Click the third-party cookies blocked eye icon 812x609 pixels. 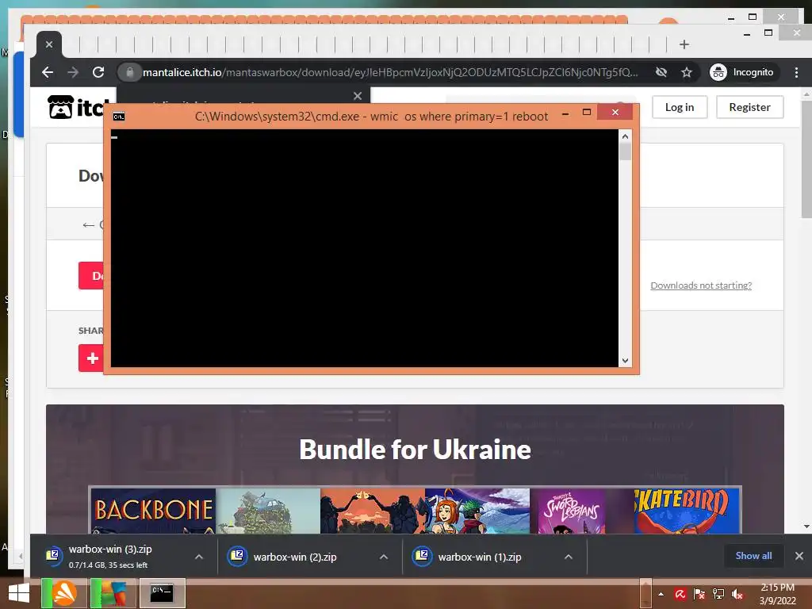pyautogui.click(x=661, y=72)
